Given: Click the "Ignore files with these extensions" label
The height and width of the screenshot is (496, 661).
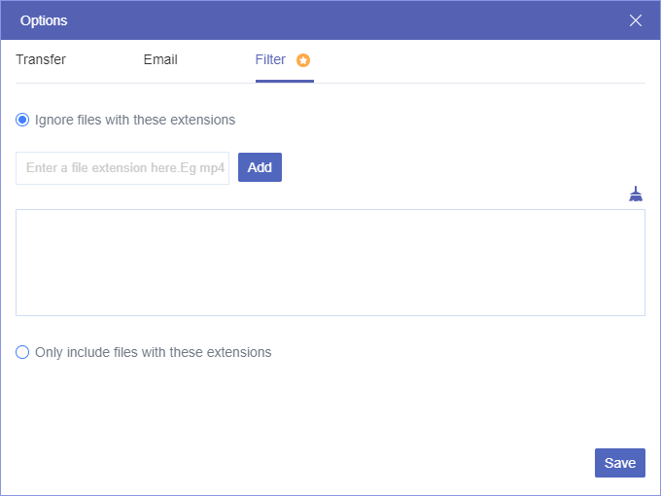Looking at the screenshot, I should [135, 121].
